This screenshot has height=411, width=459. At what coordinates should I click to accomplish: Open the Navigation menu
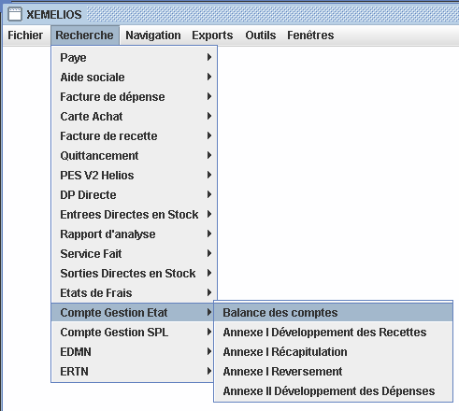(153, 35)
